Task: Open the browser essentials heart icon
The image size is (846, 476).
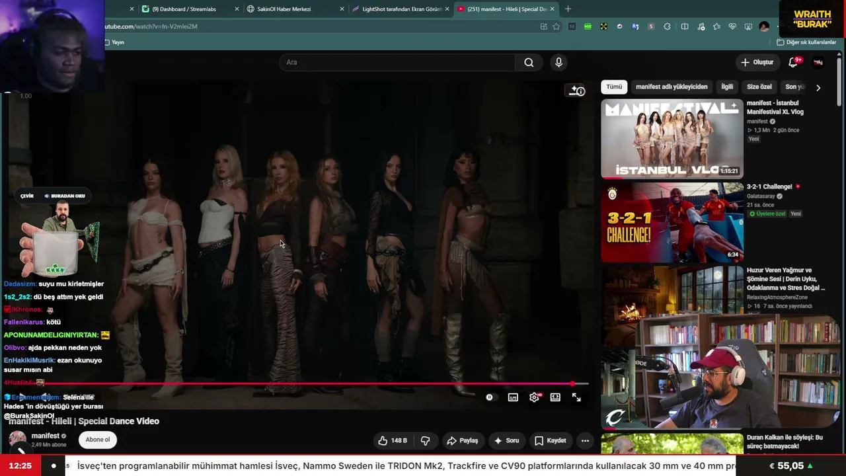Action: click(732, 26)
